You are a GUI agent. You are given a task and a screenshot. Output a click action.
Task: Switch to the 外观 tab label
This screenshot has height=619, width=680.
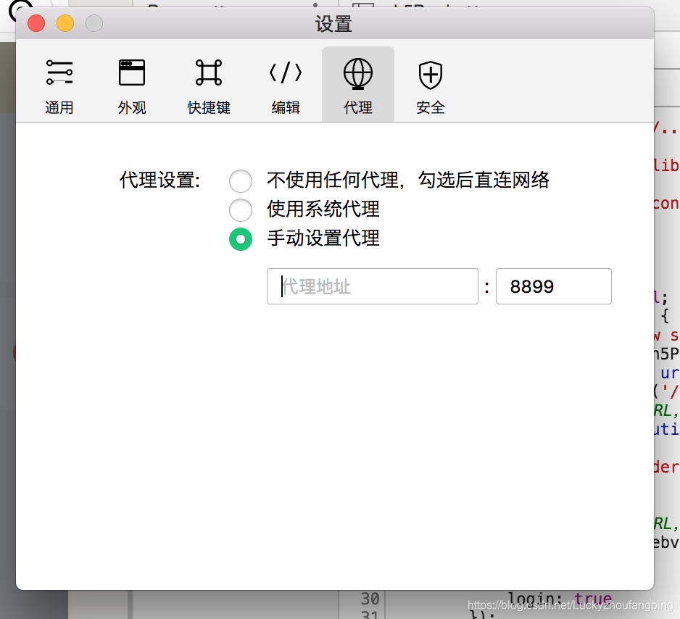(x=132, y=107)
